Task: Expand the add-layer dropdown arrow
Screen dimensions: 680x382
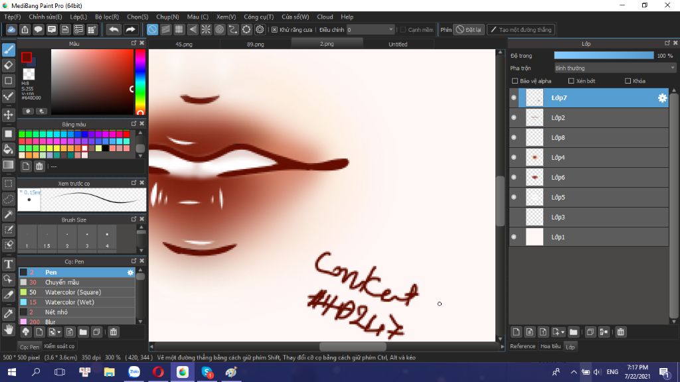Action: click(x=562, y=332)
